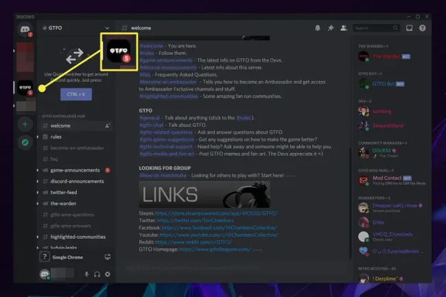This screenshot has height=297, width=446.
Task: Click #how-to-matchmake link
Action: click(x=163, y=176)
